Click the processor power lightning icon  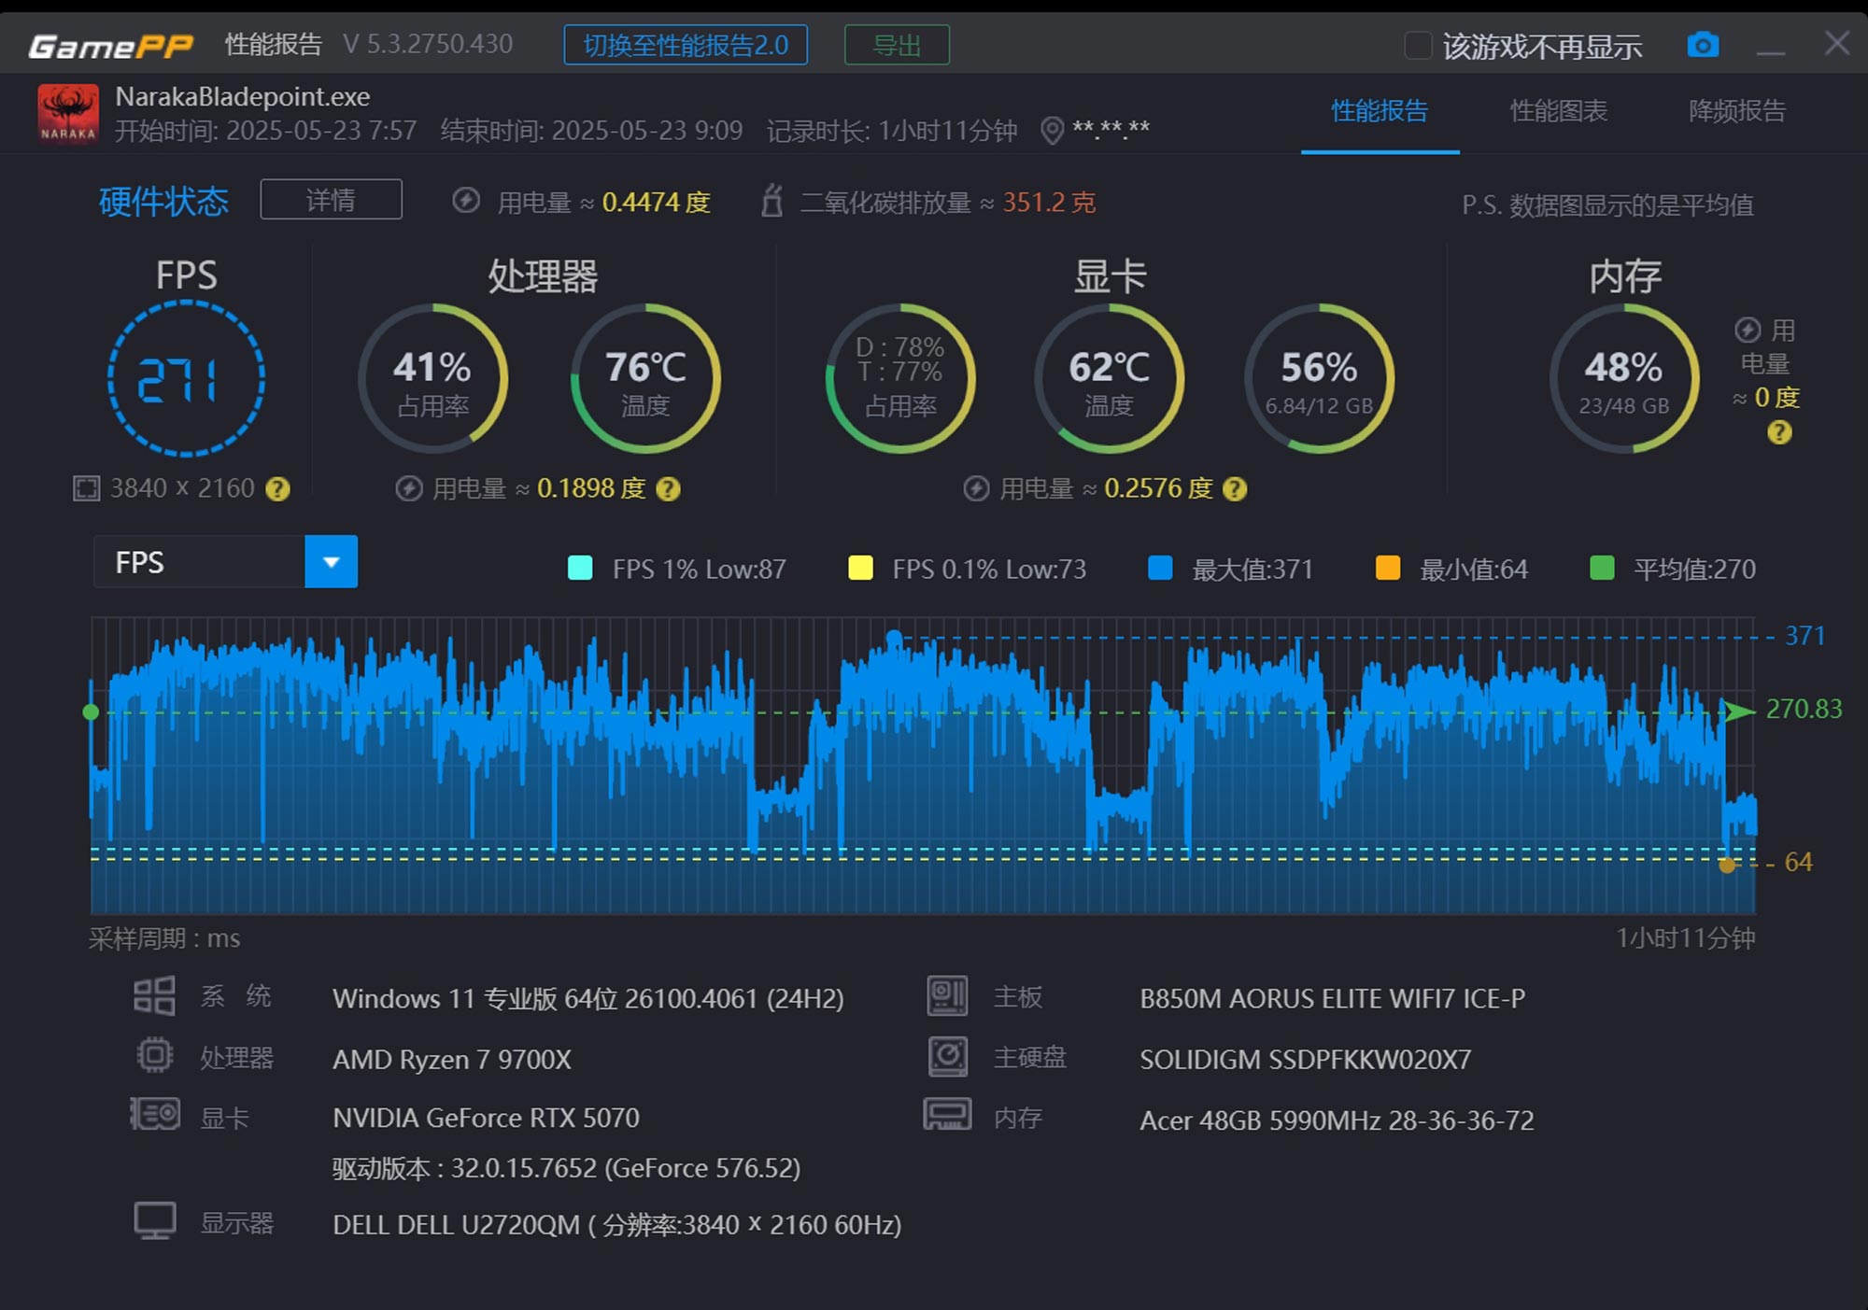408,488
